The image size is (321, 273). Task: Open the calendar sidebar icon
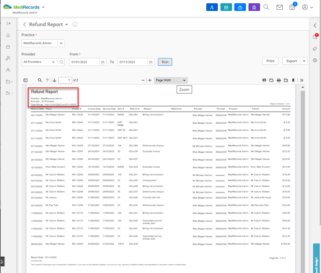coord(8,47)
